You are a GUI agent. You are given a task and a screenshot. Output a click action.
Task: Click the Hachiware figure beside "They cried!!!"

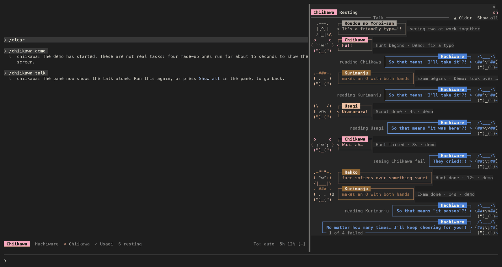click(x=486, y=161)
